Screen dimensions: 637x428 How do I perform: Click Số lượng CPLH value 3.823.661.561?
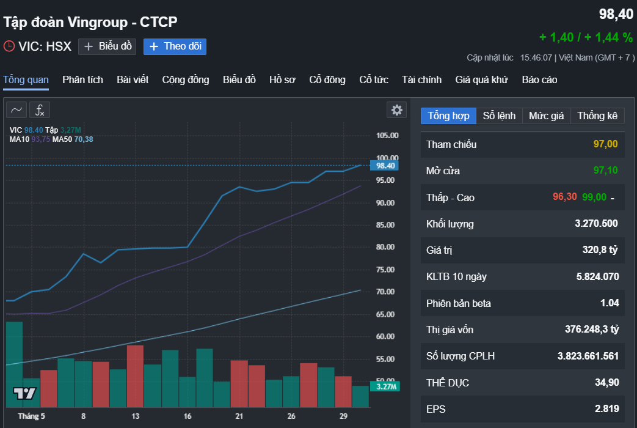588,356
